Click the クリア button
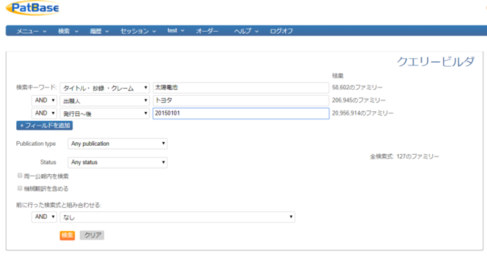Screen dimensions: 487x266 point(92,236)
